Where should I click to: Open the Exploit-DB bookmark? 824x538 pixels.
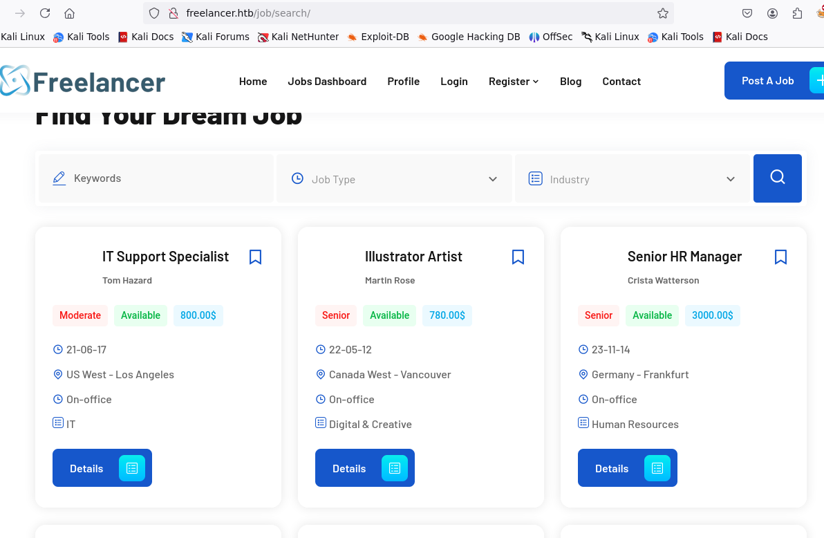pyautogui.click(x=378, y=37)
